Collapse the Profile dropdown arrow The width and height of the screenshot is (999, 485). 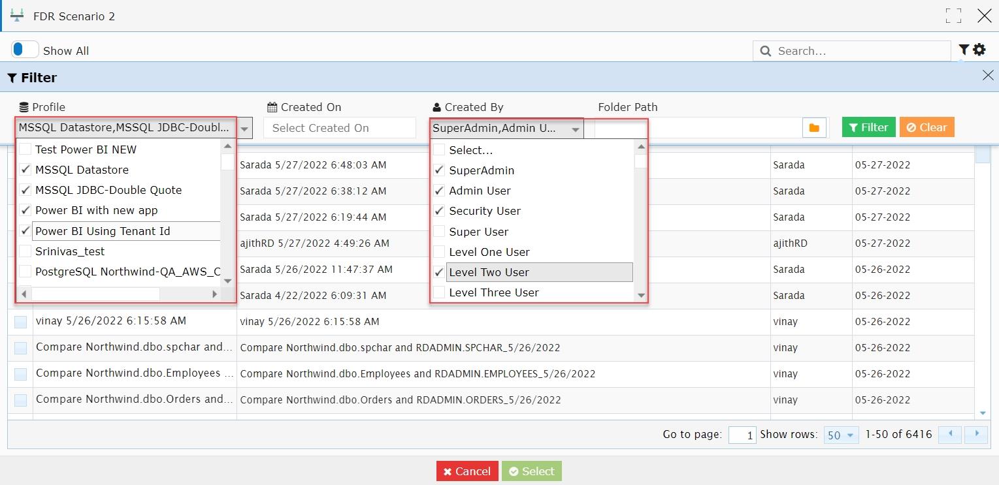click(244, 128)
